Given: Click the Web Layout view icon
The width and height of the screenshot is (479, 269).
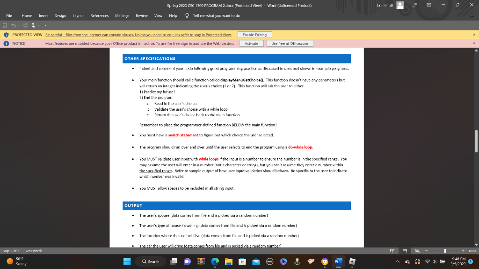Looking at the screenshot, I should pos(418,250).
